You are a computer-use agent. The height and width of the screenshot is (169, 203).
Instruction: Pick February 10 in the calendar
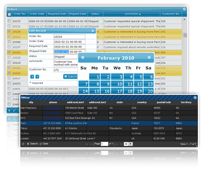click(117, 84)
